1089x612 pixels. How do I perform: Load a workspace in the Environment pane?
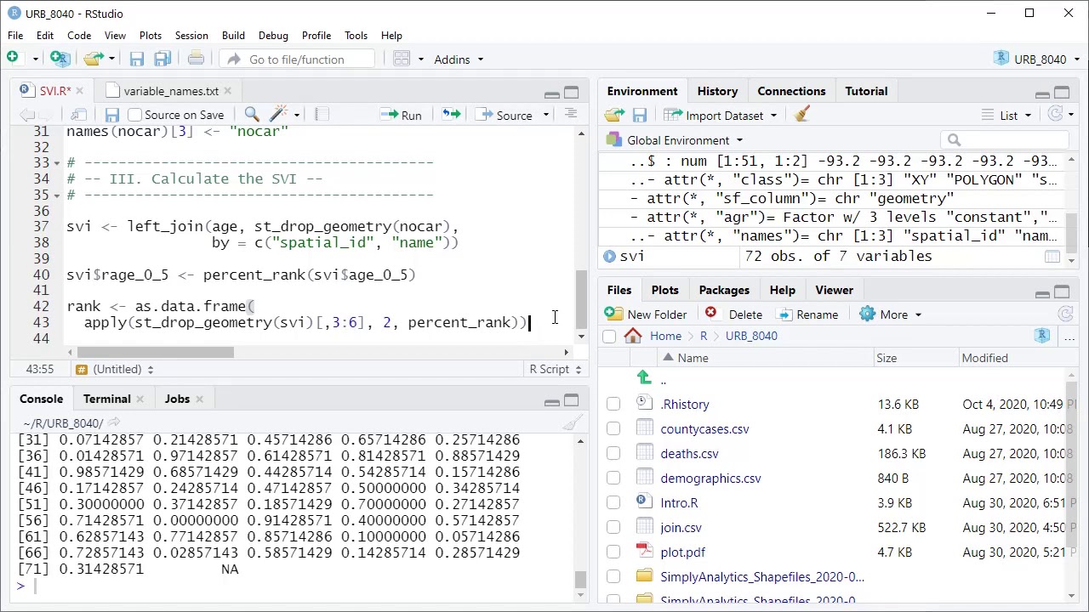[x=614, y=116]
